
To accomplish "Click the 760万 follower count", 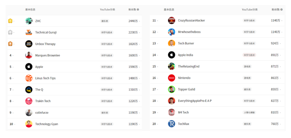I will point(275,124).
